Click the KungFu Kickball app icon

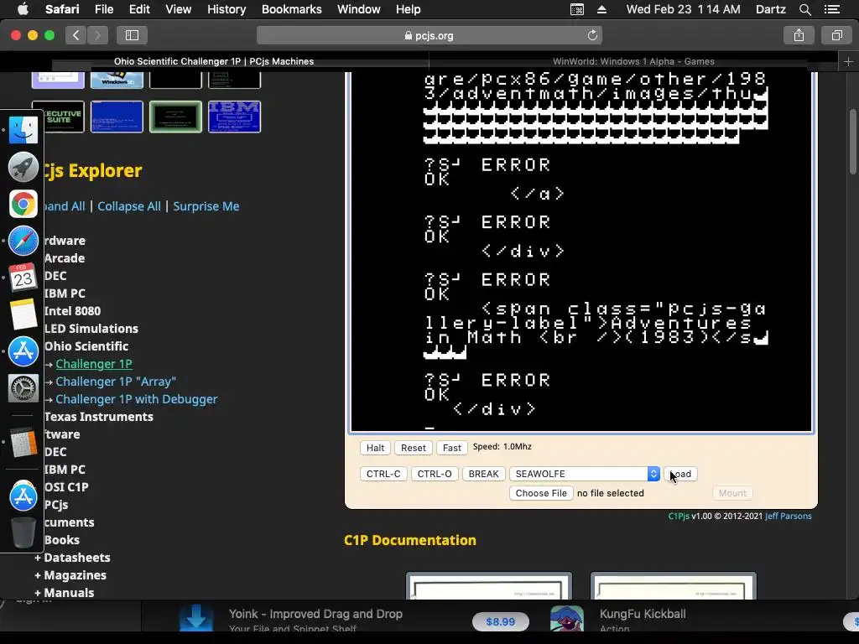tap(566, 618)
